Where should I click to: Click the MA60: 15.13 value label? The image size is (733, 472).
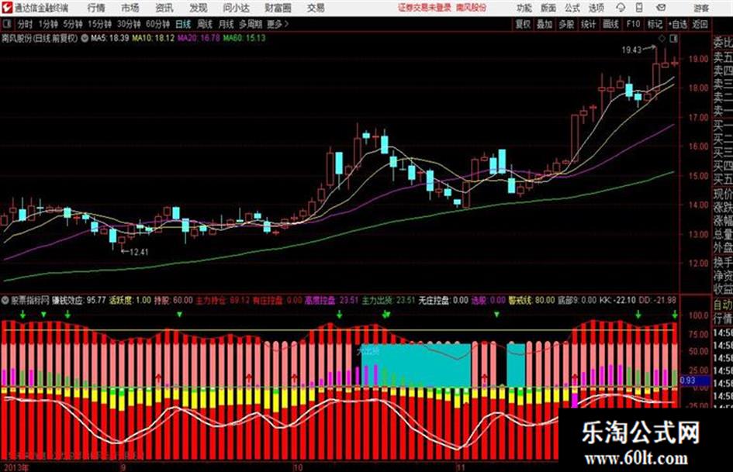click(244, 38)
